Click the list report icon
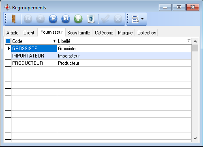This screenshot has width=203, height=147. coord(135,19)
